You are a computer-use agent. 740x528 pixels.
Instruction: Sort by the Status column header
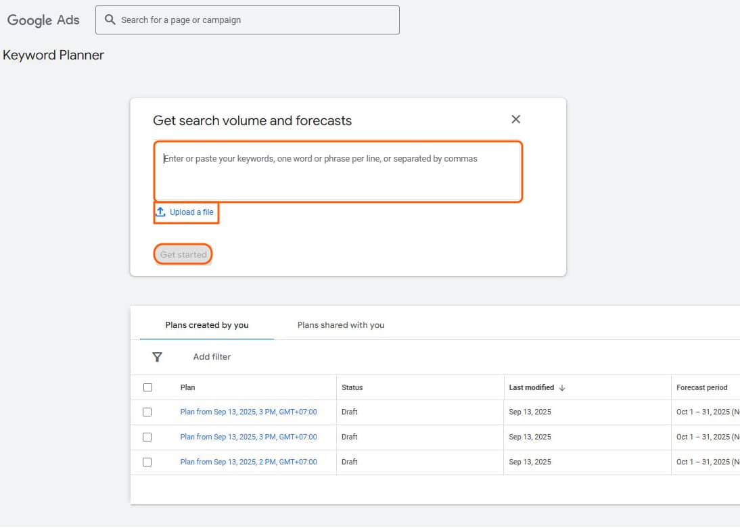[352, 387]
